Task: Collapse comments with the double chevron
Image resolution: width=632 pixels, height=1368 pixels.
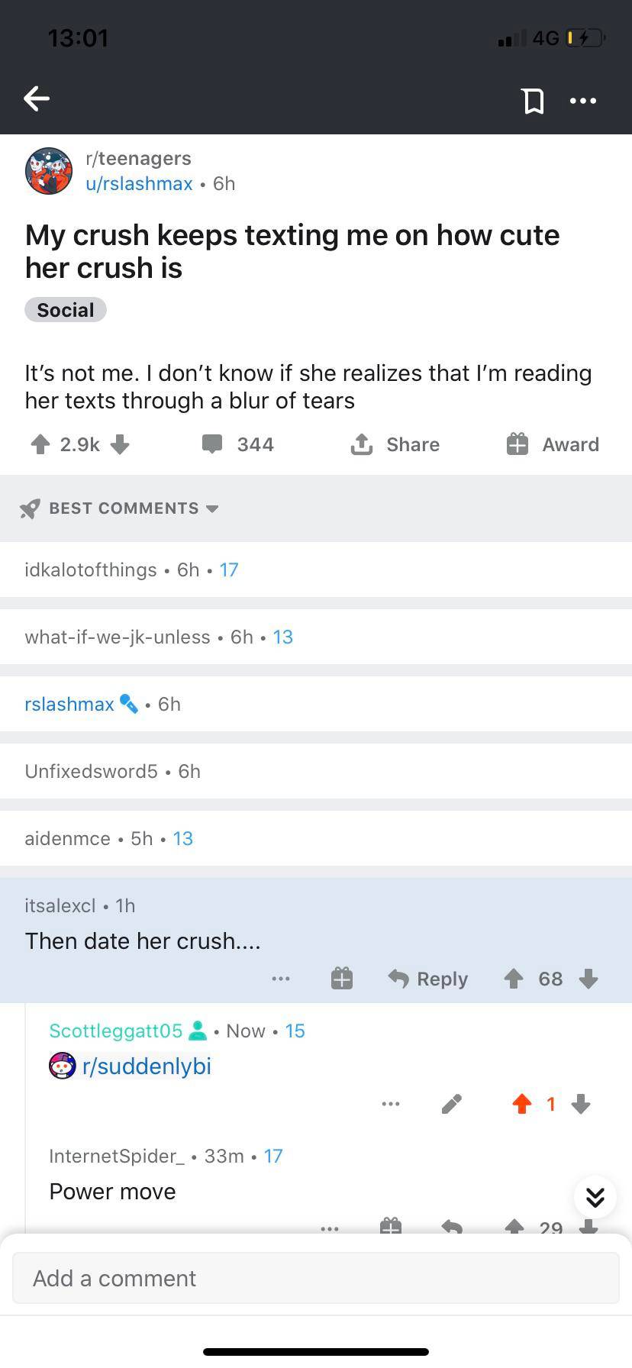Action: 595,1197
